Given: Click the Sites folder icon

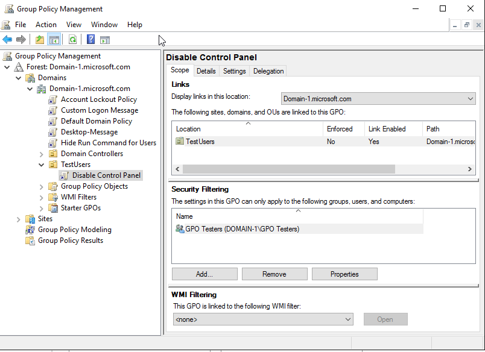Looking at the screenshot, I should pyautogui.click(x=30, y=219).
